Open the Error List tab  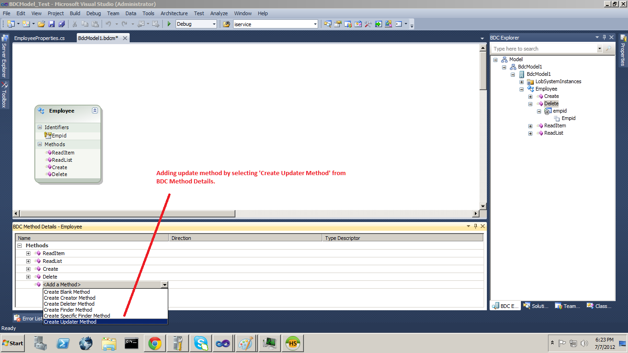(29, 318)
